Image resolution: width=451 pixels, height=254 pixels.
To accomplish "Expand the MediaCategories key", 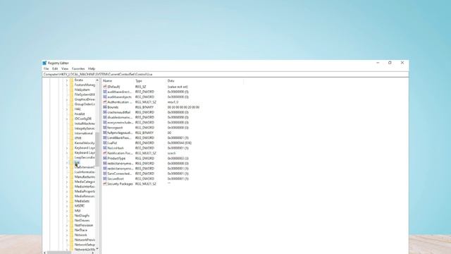I will pos(67,182).
